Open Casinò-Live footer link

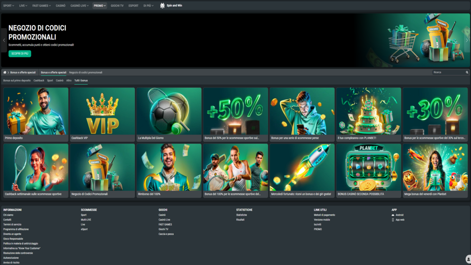click(x=164, y=220)
